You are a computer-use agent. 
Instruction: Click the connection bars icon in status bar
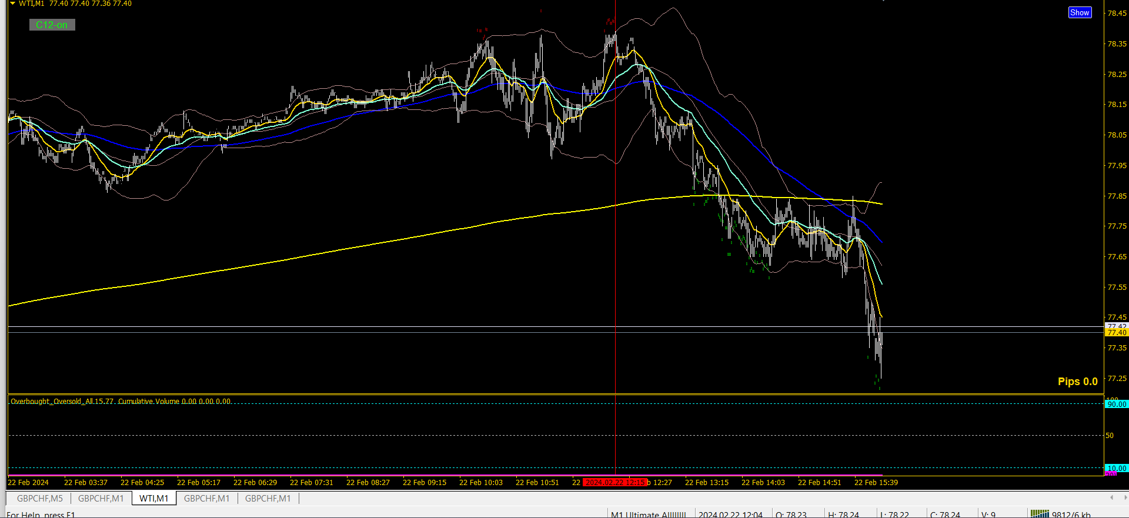[1040, 514]
